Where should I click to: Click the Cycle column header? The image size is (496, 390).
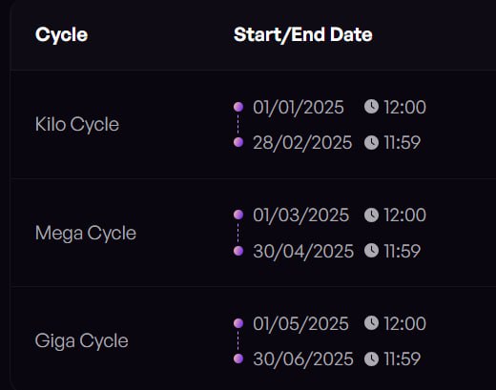[x=61, y=34]
